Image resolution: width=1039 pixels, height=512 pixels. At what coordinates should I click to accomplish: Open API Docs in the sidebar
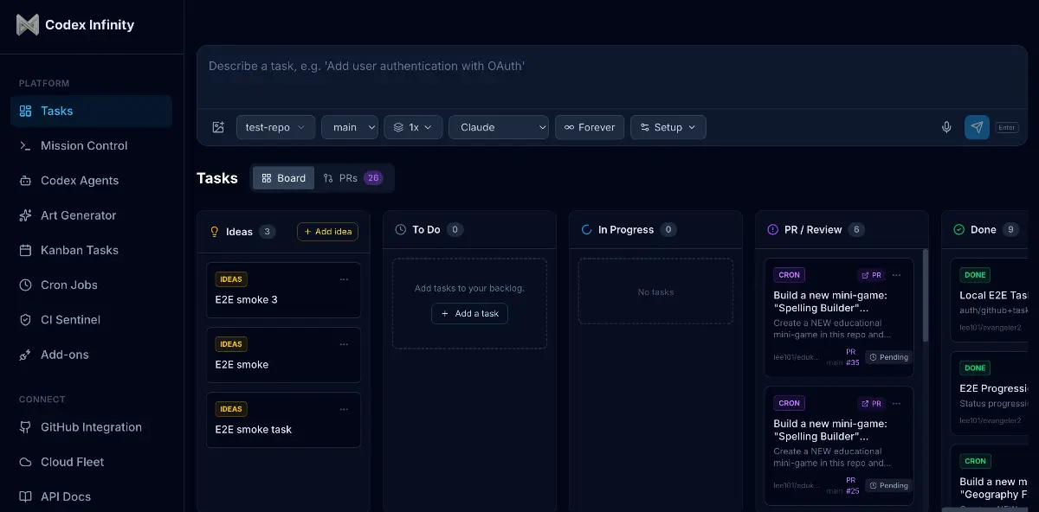pyautogui.click(x=65, y=496)
